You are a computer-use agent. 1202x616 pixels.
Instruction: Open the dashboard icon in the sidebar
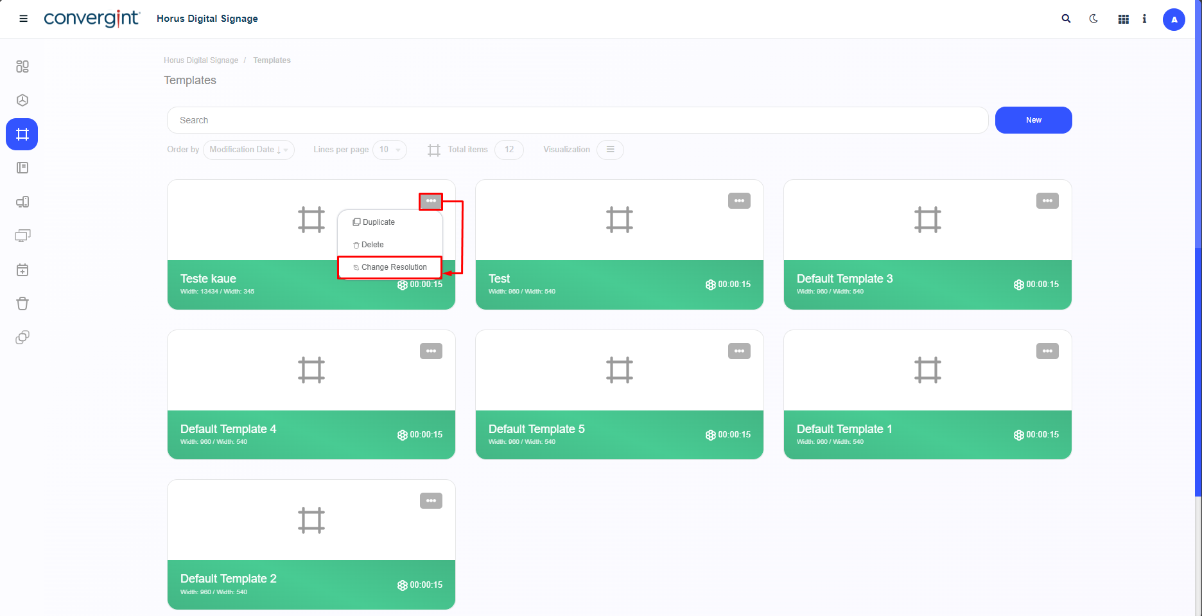pyautogui.click(x=22, y=66)
